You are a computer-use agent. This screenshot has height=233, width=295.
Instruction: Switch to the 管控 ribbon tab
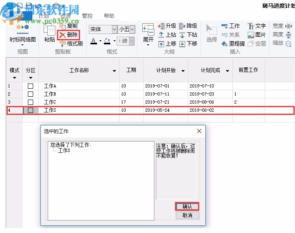87,16
